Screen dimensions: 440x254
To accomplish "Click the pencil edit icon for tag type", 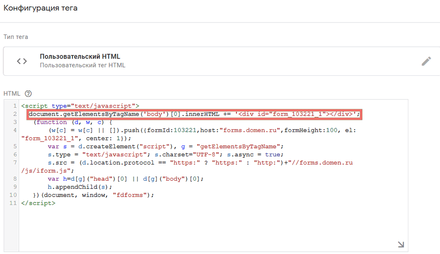I will click(426, 61).
